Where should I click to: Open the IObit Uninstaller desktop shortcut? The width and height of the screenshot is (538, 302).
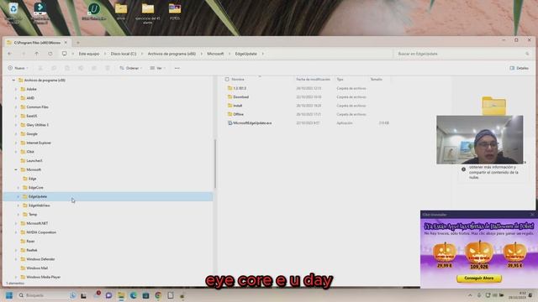93,11
